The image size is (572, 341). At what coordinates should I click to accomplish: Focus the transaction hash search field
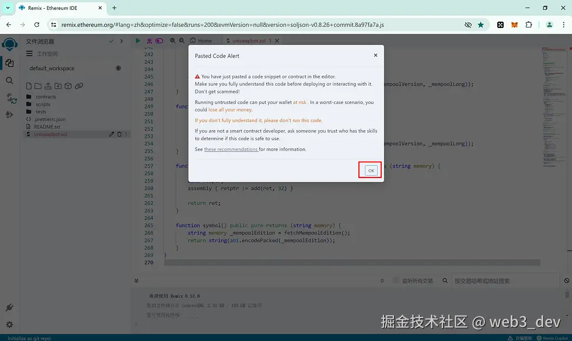505,281
